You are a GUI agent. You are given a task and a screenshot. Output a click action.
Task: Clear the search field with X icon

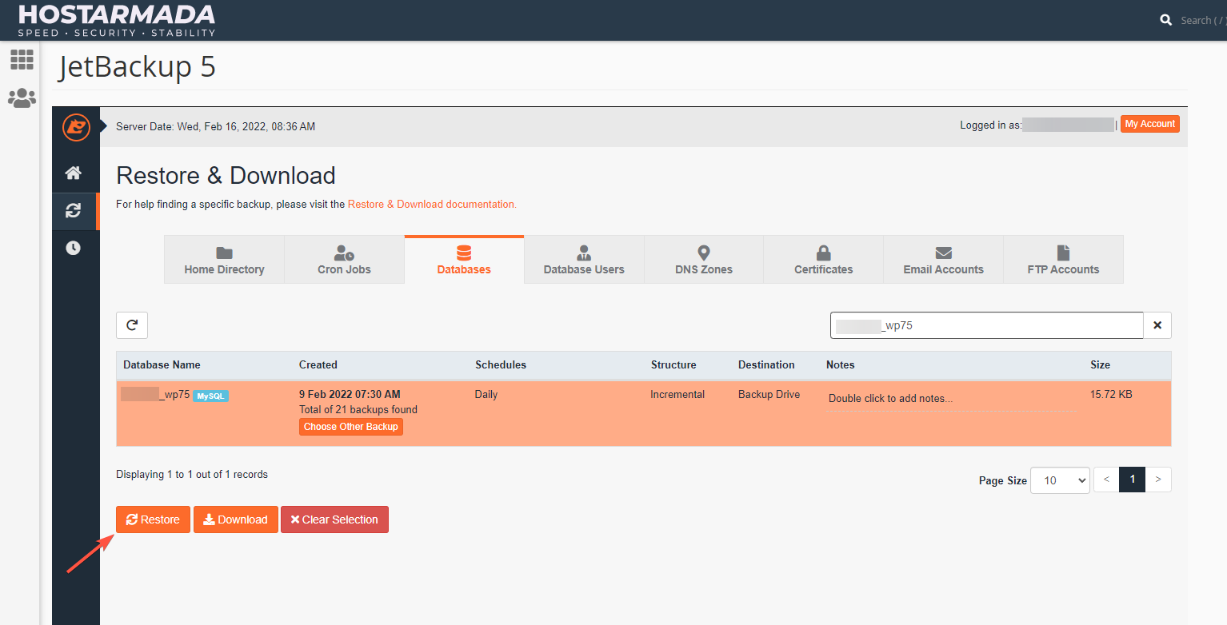pyautogui.click(x=1157, y=325)
